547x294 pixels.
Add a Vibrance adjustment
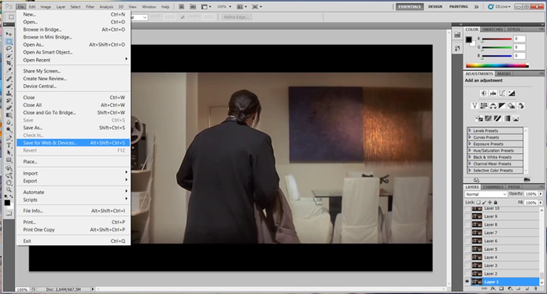point(474,106)
